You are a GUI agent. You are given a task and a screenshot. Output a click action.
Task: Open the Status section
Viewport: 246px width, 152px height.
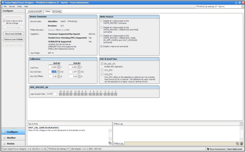13,144
